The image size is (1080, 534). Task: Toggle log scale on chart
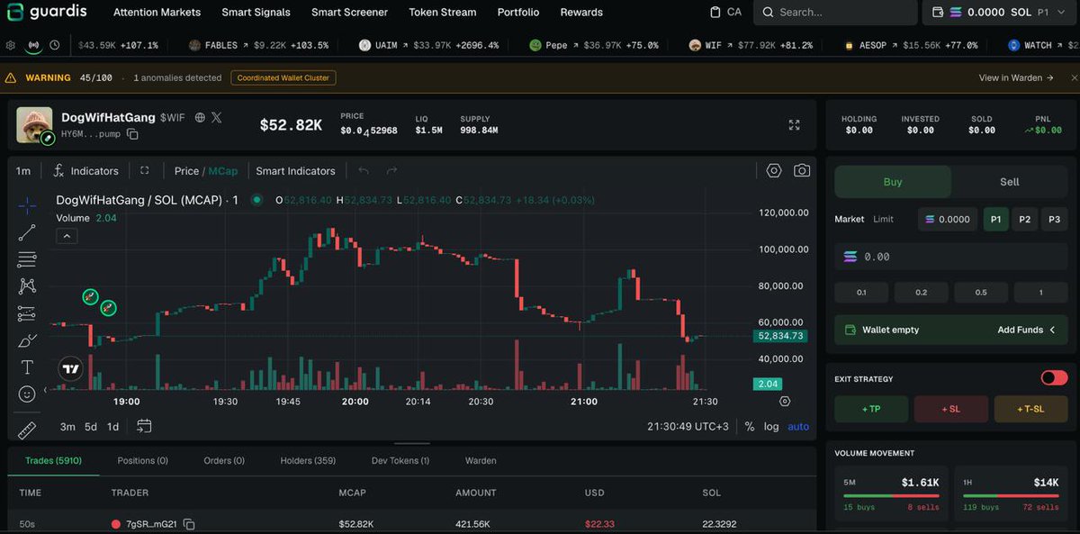[771, 427]
